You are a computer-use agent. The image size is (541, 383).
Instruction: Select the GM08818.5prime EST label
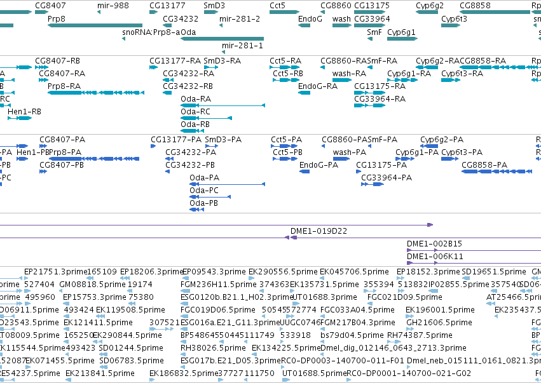(92, 284)
